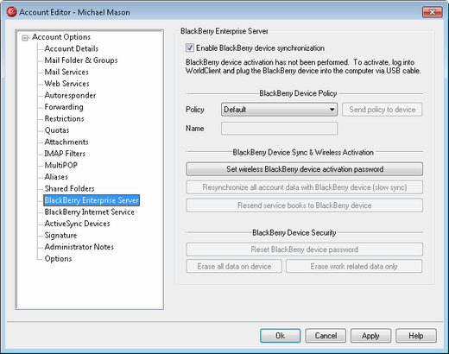Open the Policy dropdown list
The height and width of the screenshot is (354, 449).
(x=279, y=110)
